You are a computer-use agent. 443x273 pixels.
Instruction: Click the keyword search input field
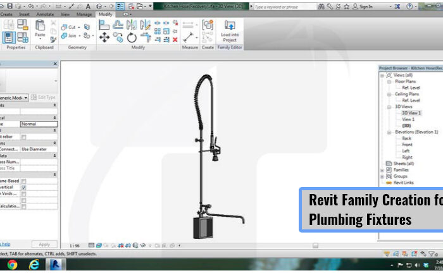click(x=285, y=6)
